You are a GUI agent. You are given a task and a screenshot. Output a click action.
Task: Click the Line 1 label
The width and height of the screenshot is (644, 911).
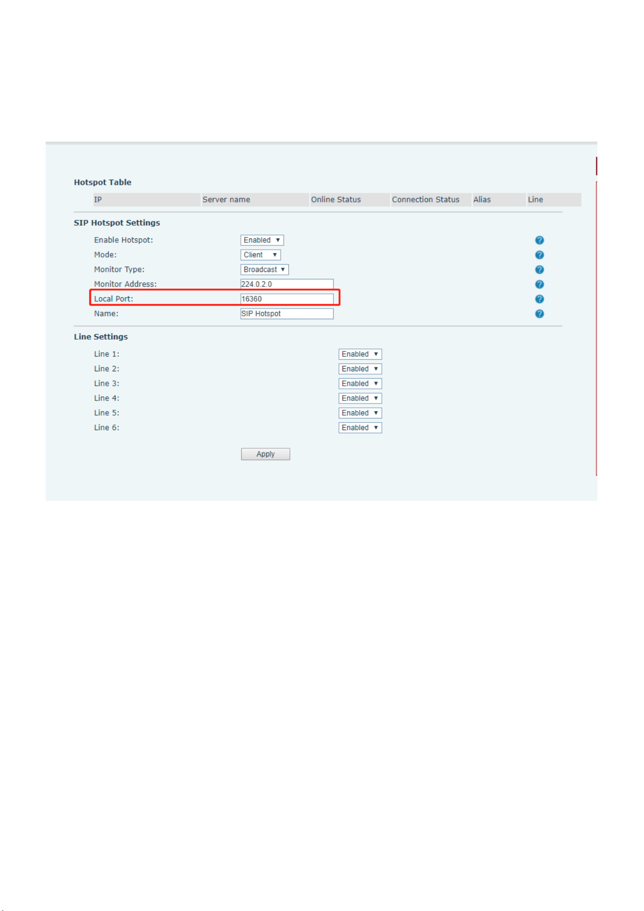(107, 354)
